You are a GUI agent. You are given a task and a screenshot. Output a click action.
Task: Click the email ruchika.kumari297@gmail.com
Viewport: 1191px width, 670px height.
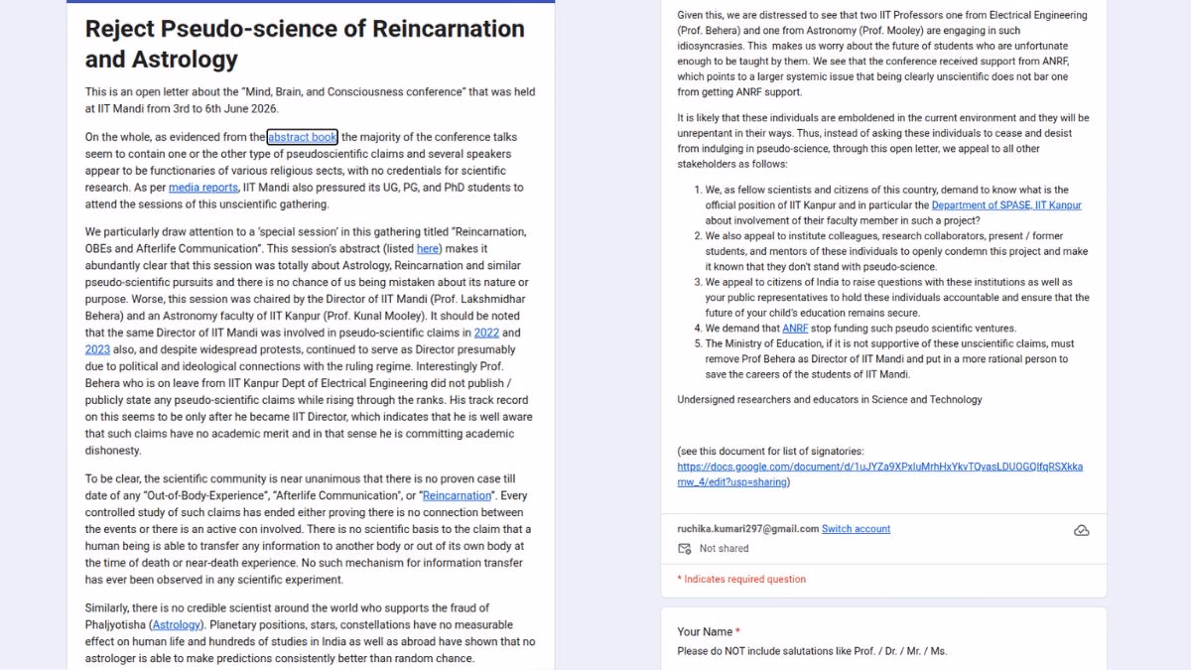pyautogui.click(x=748, y=529)
